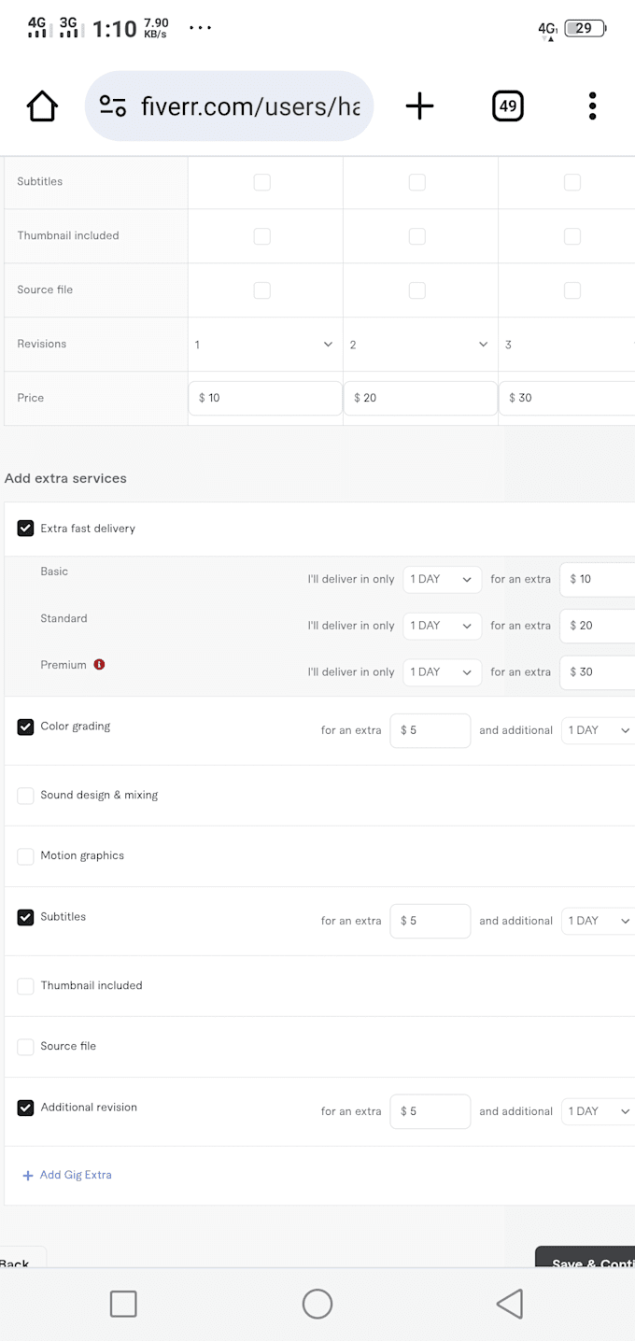Viewport: 635px width, 1341px height.
Task: Open the tab switcher showing 49
Action: click(508, 106)
